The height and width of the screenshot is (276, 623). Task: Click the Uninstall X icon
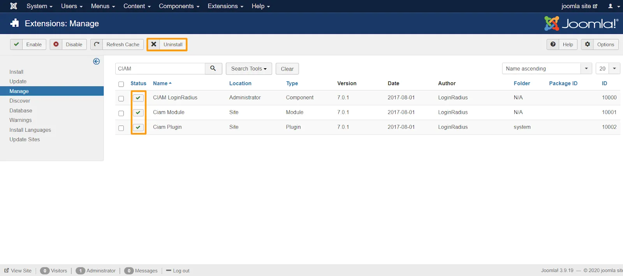(154, 44)
